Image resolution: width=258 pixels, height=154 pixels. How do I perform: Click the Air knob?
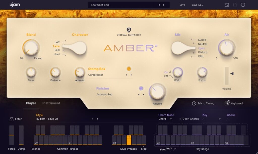click(x=227, y=48)
